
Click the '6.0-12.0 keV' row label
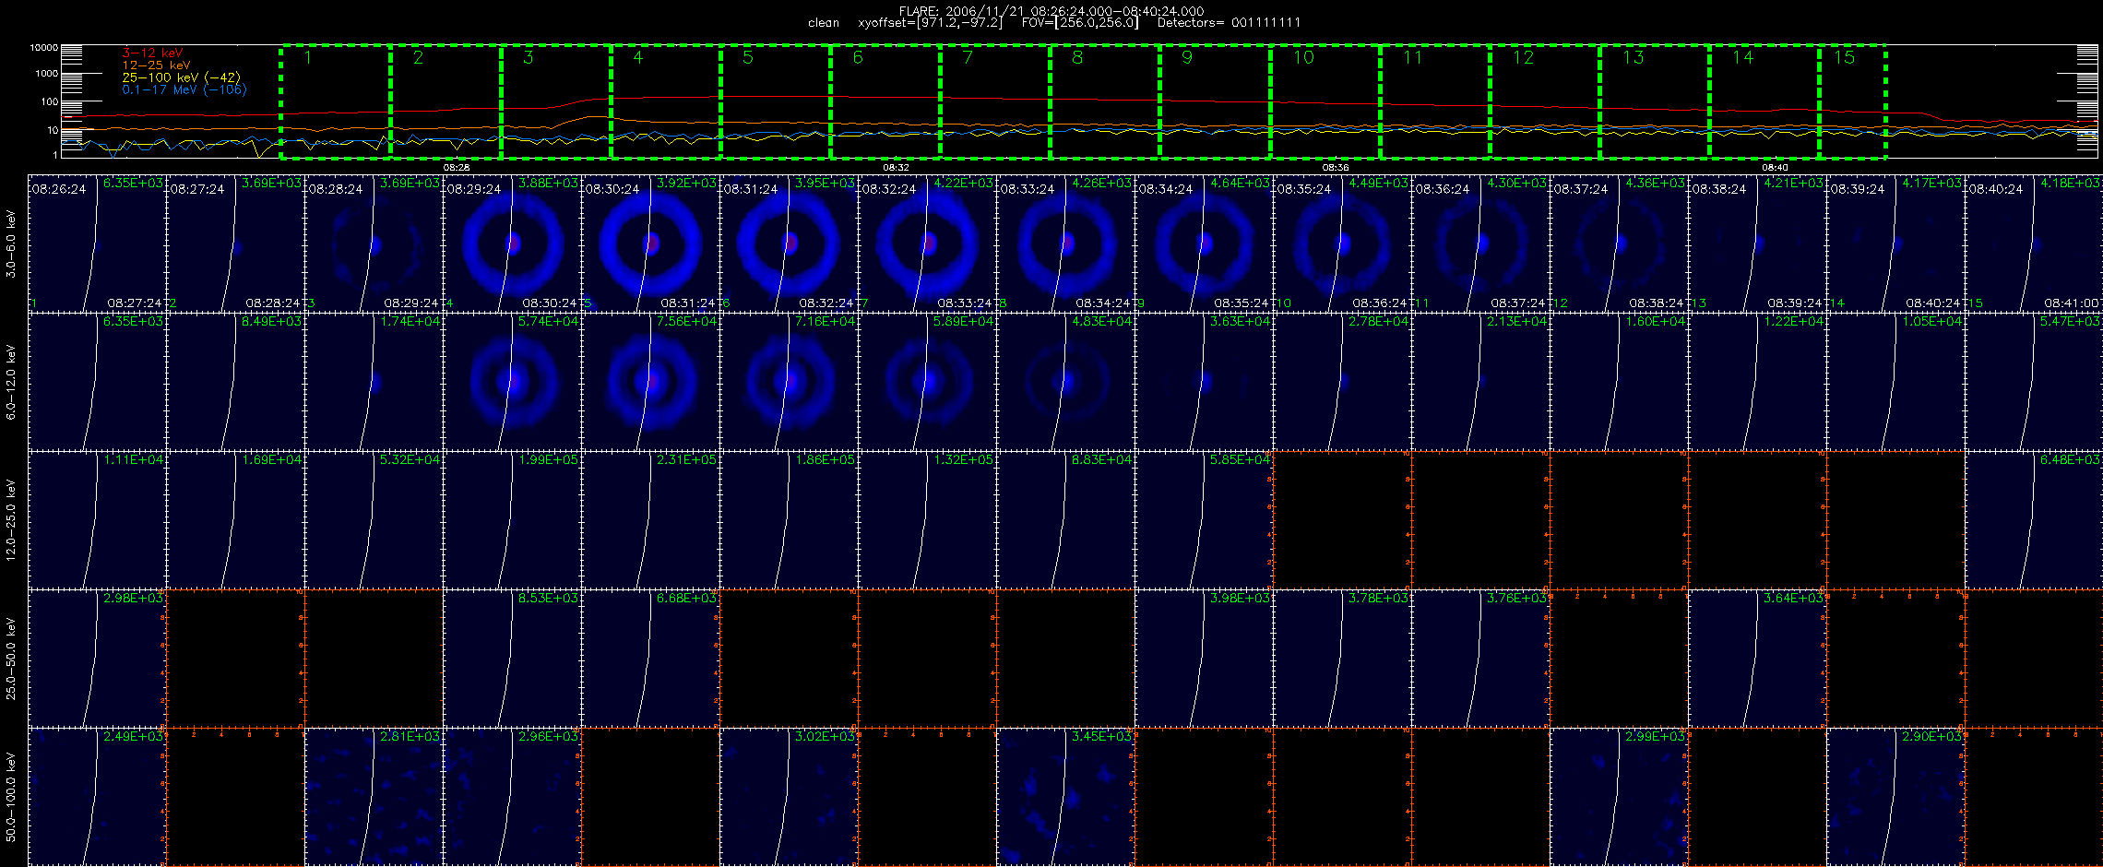(x=11, y=382)
